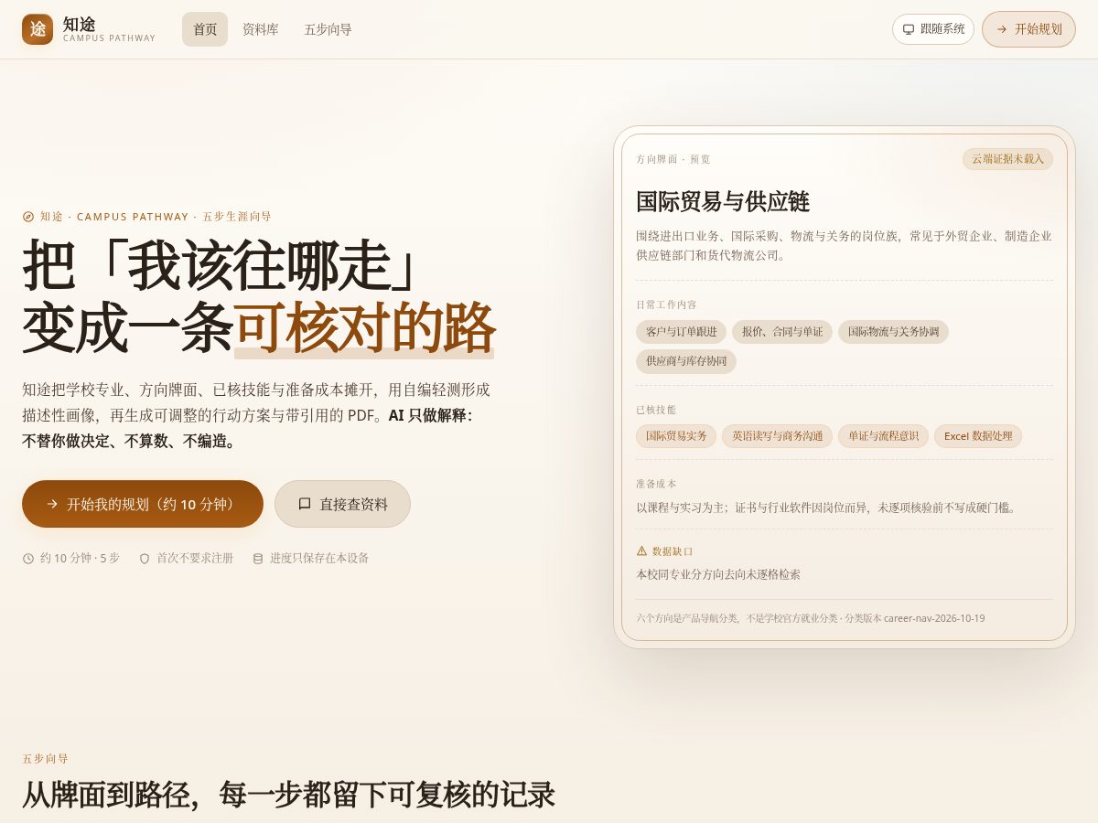Click the 知途 logo icon

(x=38, y=29)
